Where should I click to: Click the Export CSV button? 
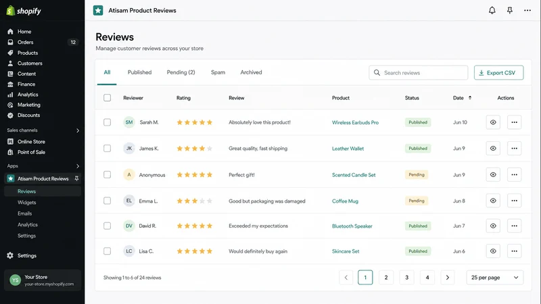[x=498, y=73]
